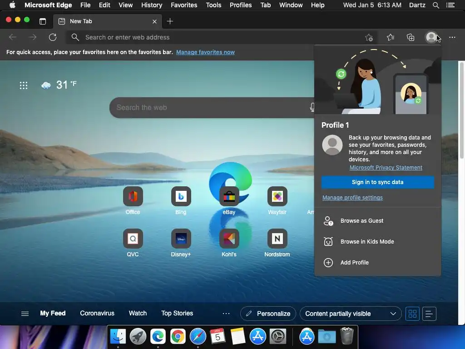Switch to the Top Stories tab

click(177, 314)
